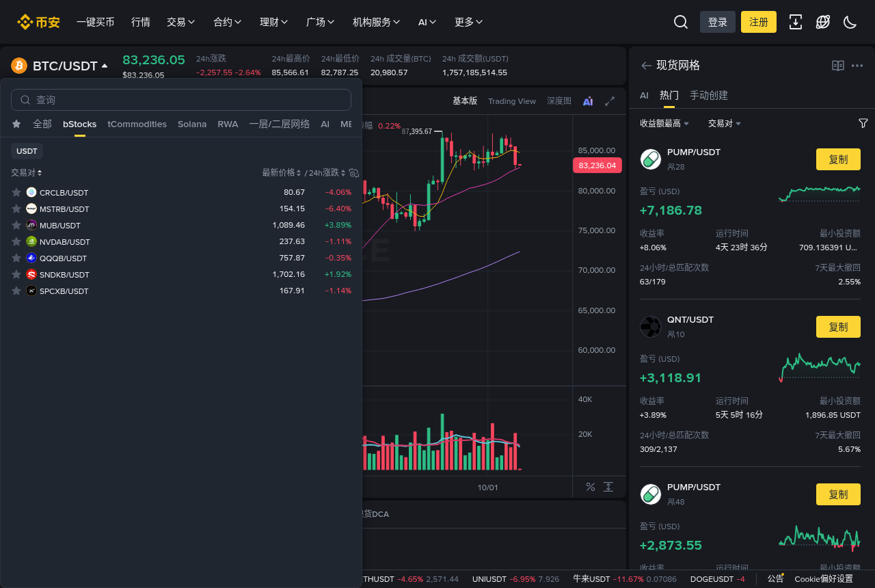Copy the QNT/USDT grid strategy
Image resolution: width=875 pixels, height=588 pixels.
pyautogui.click(x=838, y=327)
